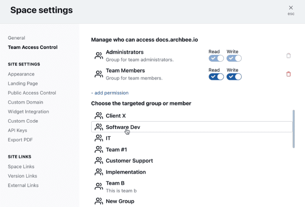Click the group icon beside Client X

point(99,116)
